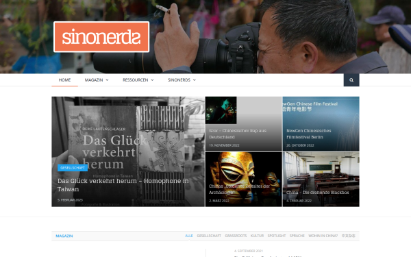Click the sinonerds logo
Viewport: 411px width, 257px height.
(101, 37)
